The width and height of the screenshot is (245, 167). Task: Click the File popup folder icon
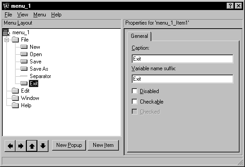tap(15, 40)
